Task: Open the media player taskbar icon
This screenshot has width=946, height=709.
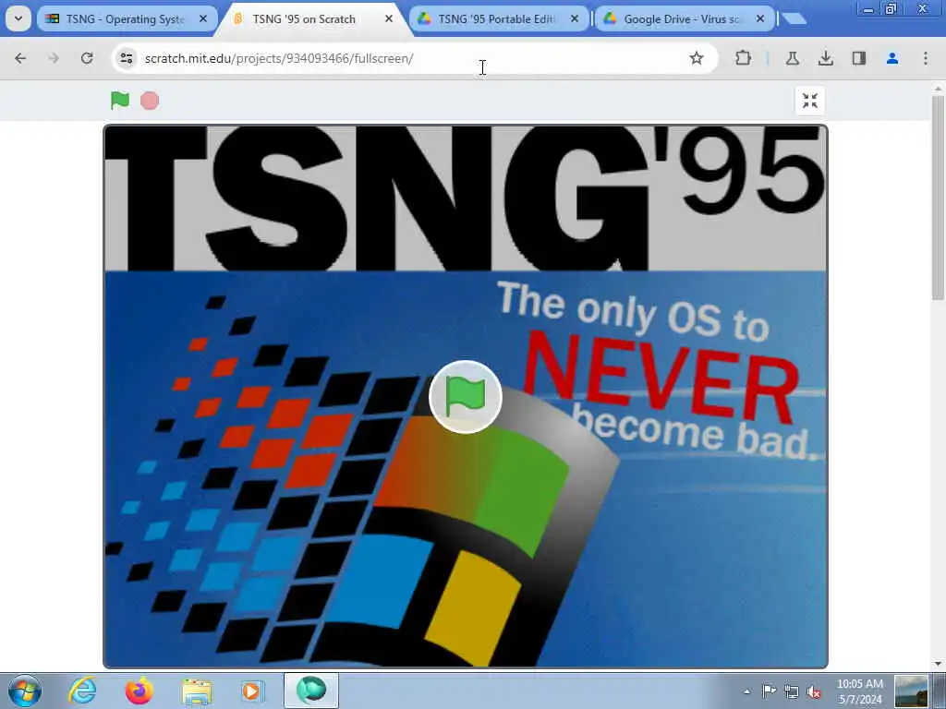Action: (253, 691)
